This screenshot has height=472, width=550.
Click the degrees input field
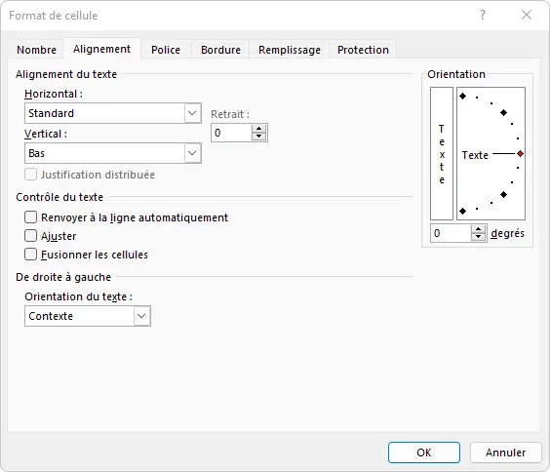(452, 233)
